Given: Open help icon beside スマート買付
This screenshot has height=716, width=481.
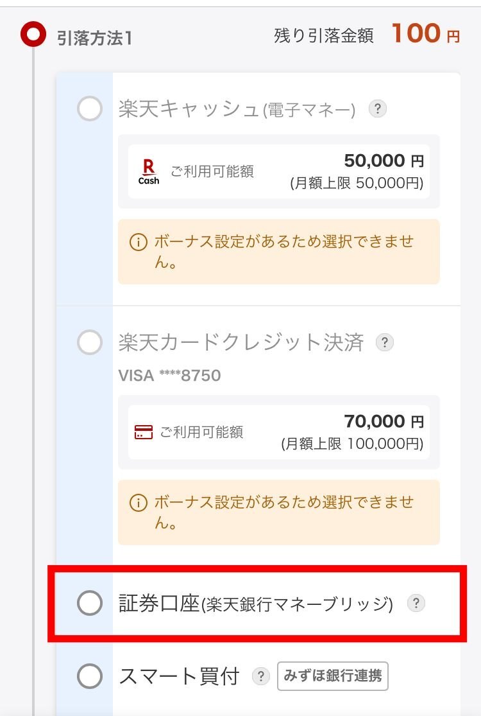Looking at the screenshot, I should (x=261, y=676).
